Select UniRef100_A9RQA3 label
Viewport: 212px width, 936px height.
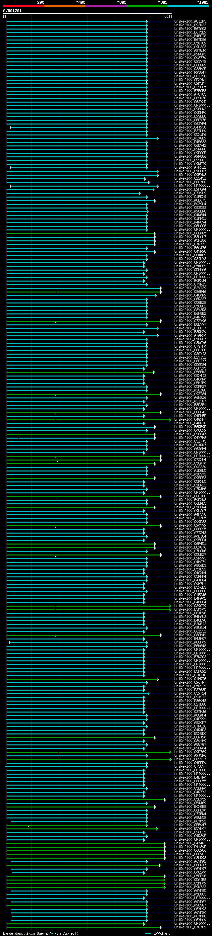[190, 54]
